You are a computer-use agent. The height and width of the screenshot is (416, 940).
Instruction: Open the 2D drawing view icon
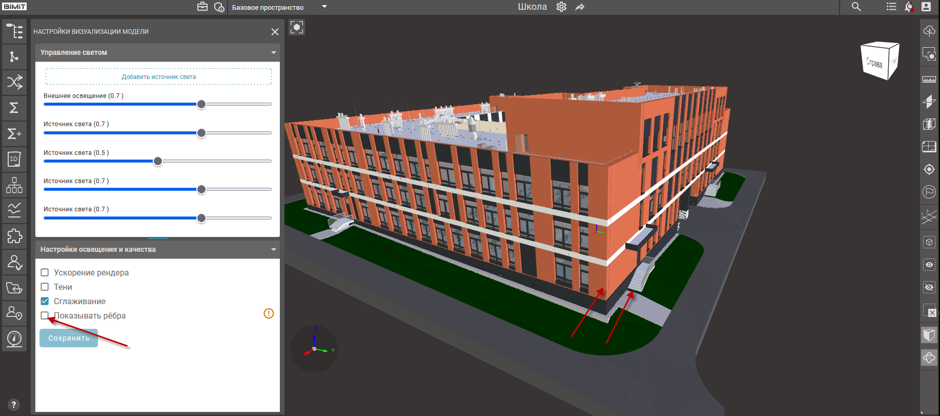[x=14, y=159]
